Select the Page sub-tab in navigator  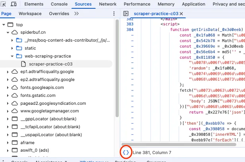6,13
